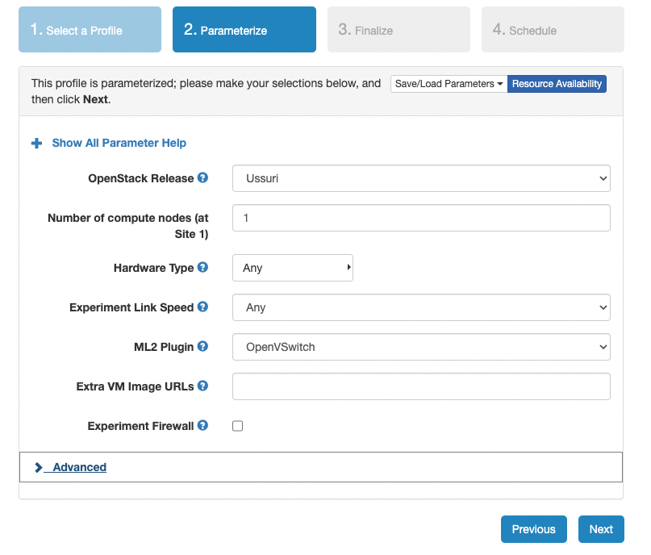Image resolution: width=651 pixels, height=555 pixels.
Task: Click help icon next to ML2 Plugin
Action: click(x=203, y=346)
